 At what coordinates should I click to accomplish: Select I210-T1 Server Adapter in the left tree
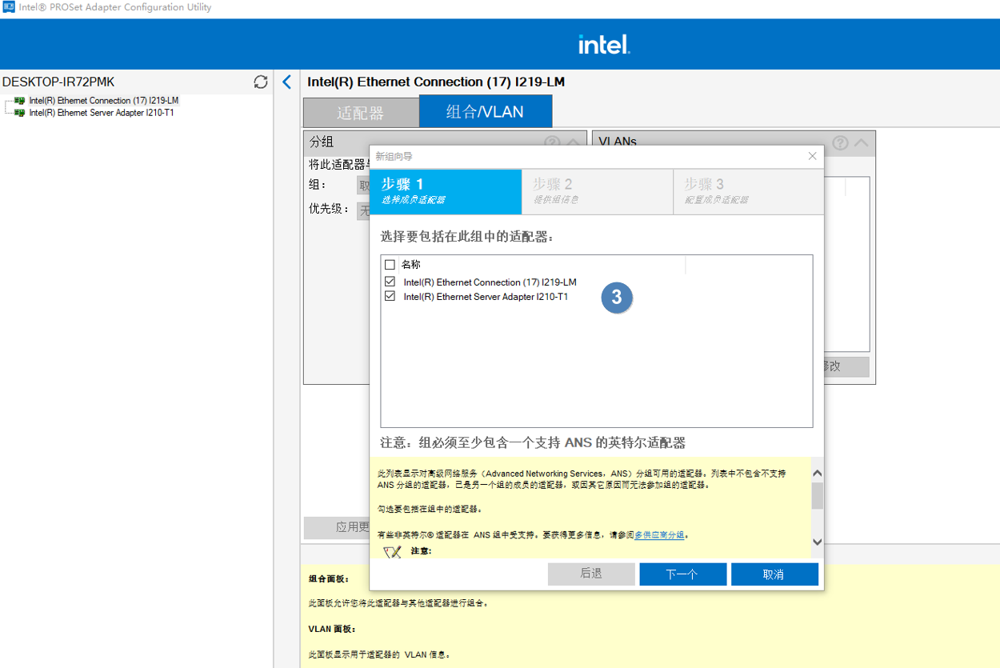click(102, 113)
